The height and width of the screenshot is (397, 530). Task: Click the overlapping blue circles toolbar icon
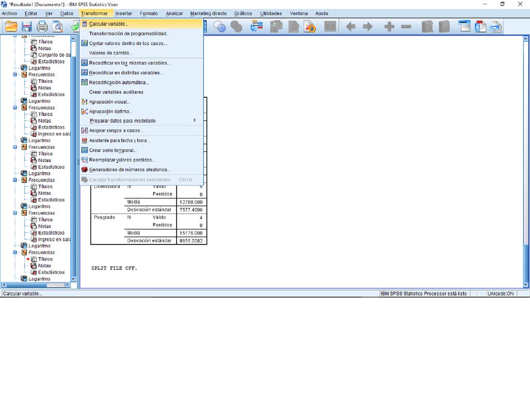pos(220,27)
